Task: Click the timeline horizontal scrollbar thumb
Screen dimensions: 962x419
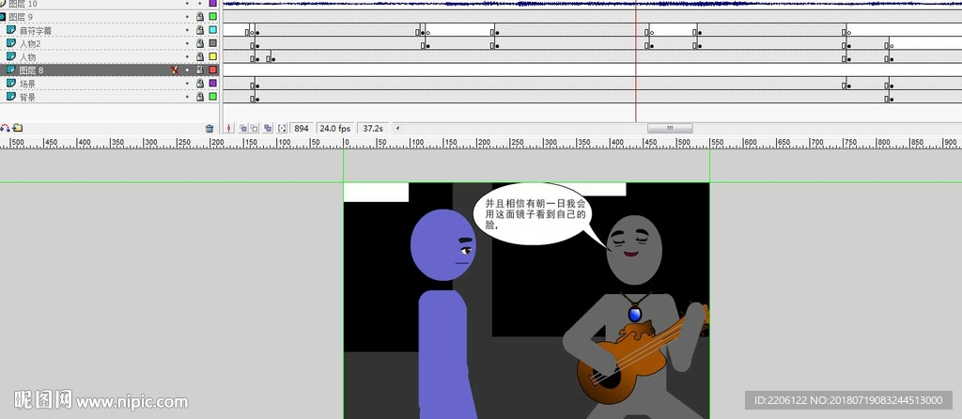Action: (x=670, y=128)
